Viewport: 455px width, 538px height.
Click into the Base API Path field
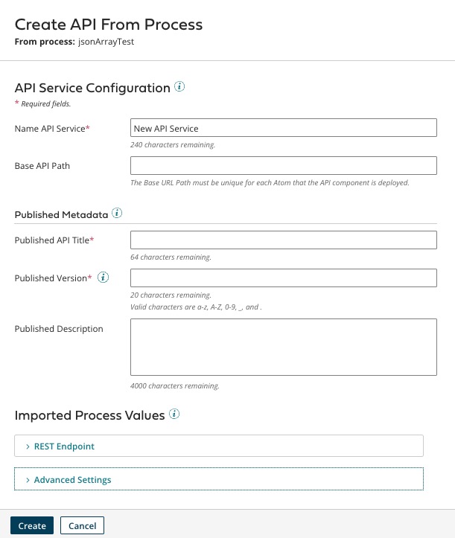[283, 165]
